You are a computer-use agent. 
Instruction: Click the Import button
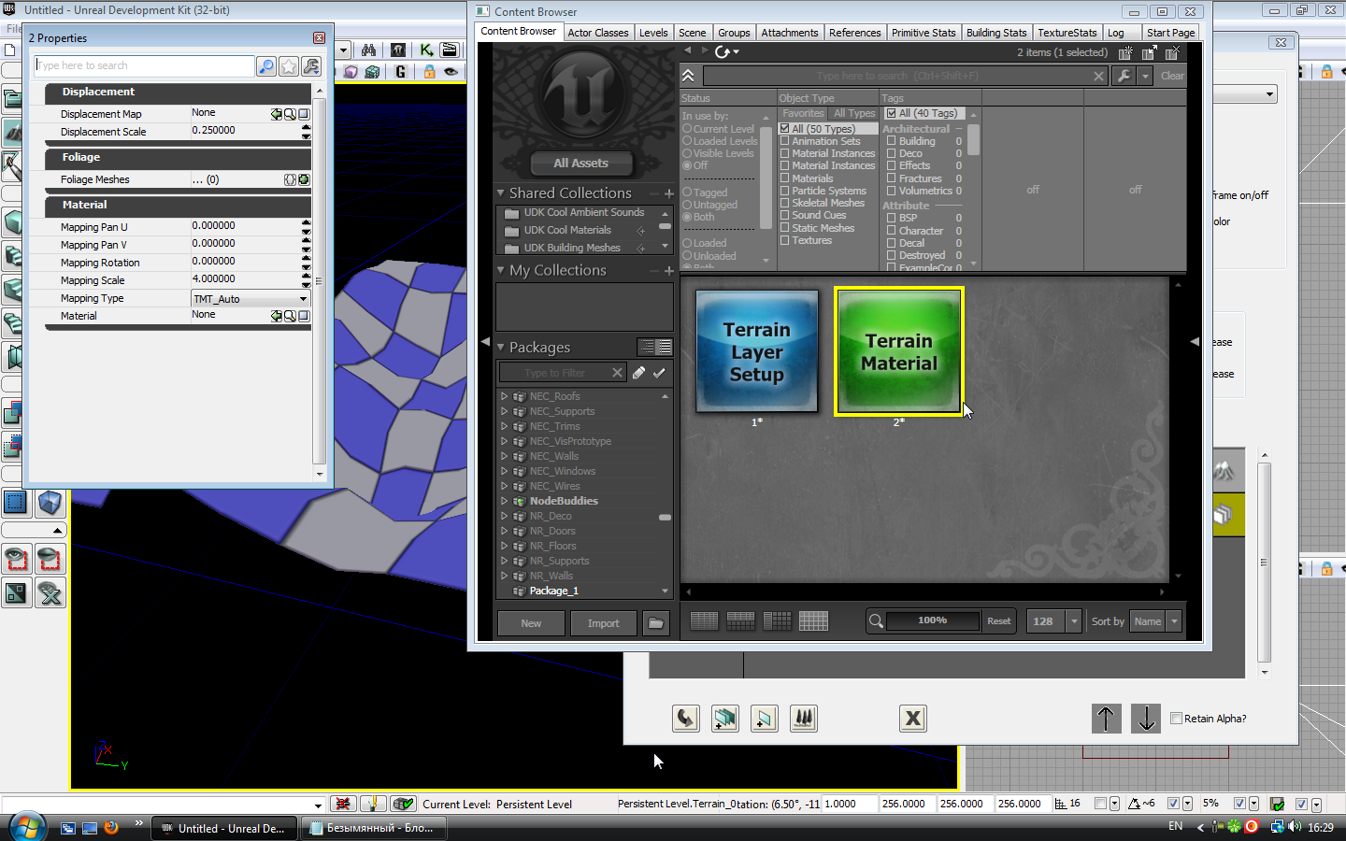pyautogui.click(x=603, y=623)
